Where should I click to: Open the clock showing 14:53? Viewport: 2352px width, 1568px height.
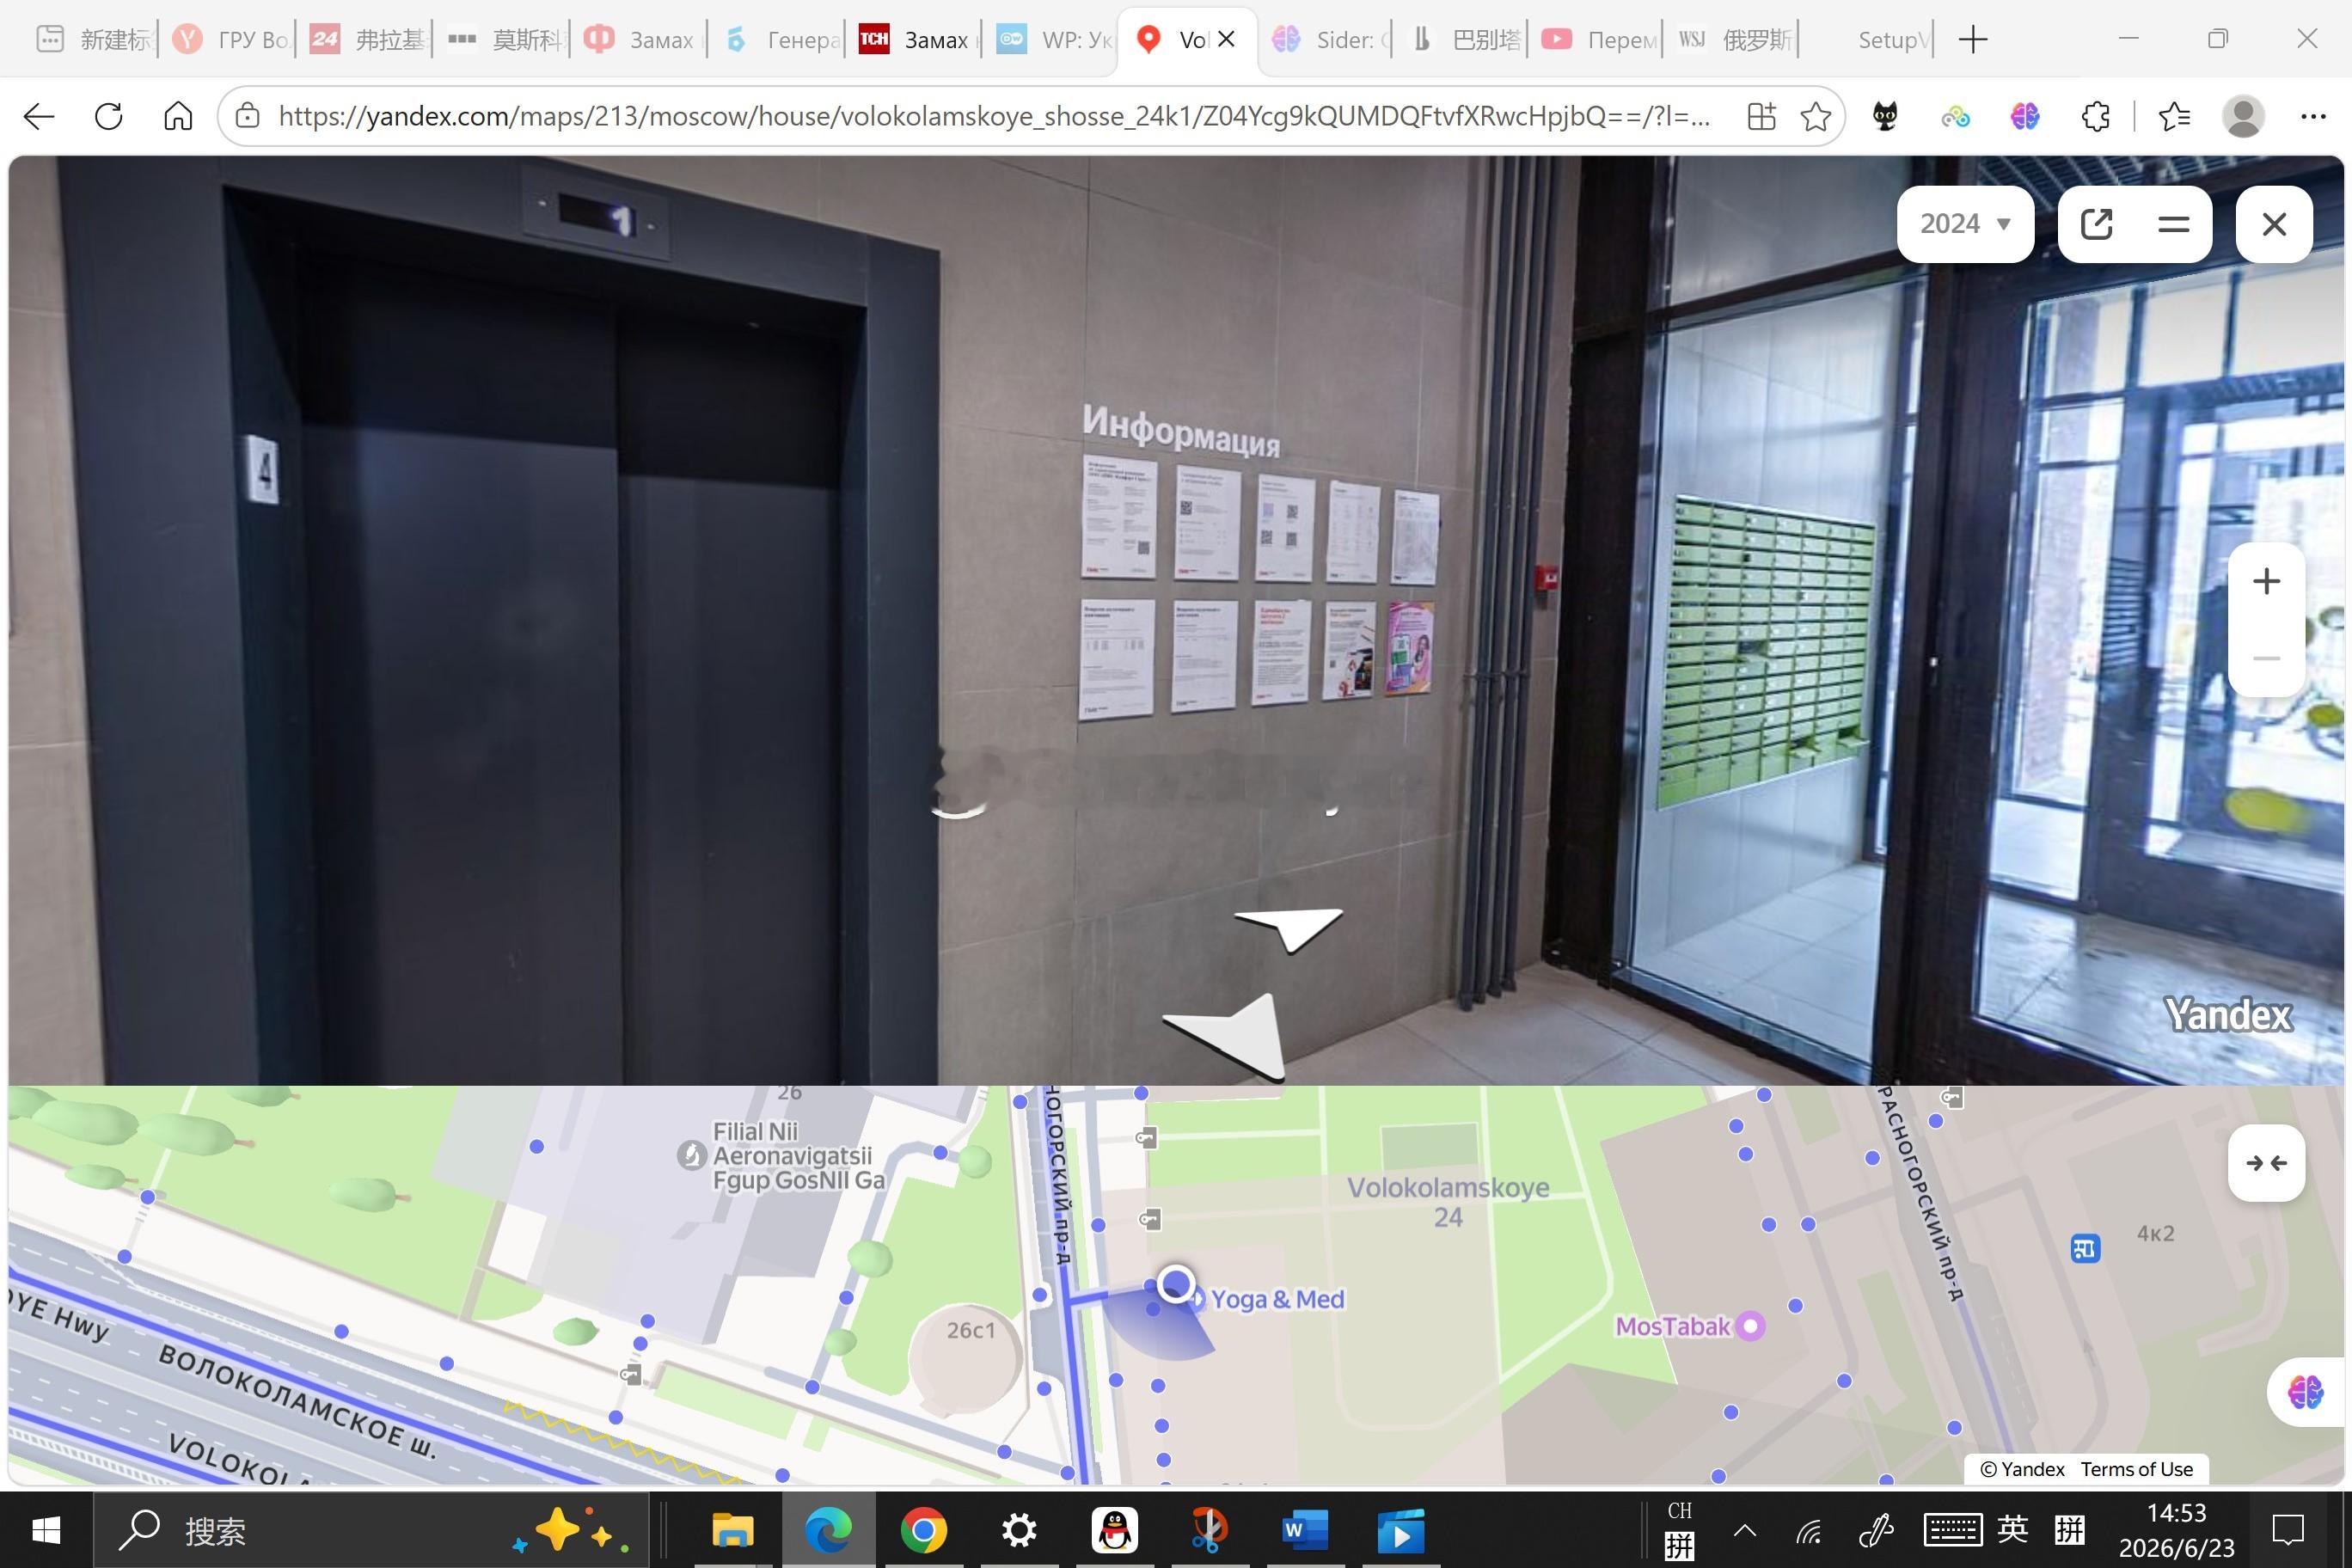pos(2177,1530)
